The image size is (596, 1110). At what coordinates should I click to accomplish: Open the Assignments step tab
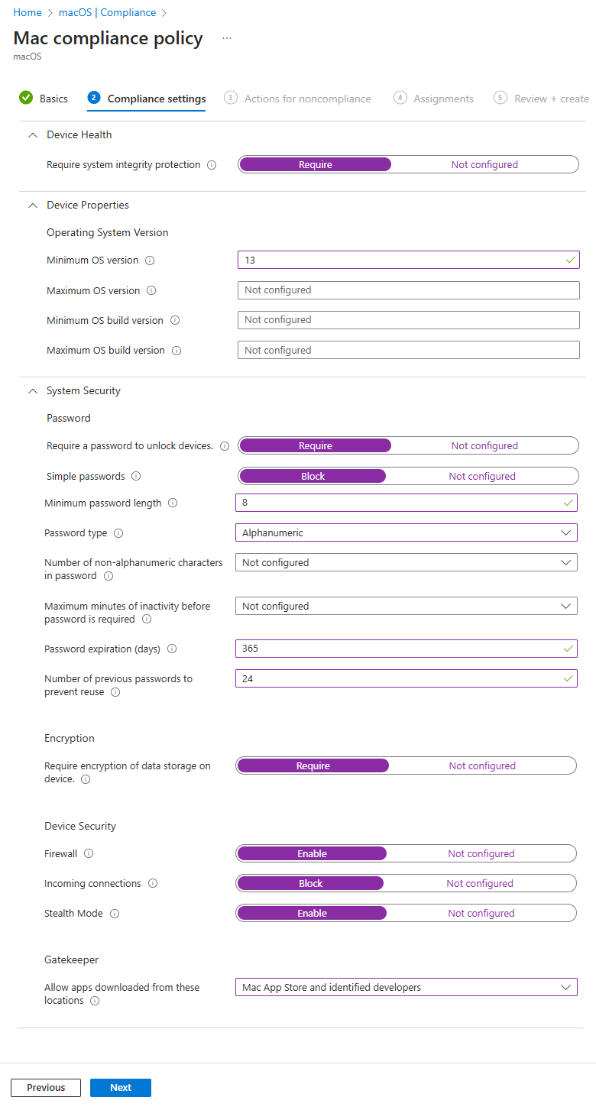click(443, 99)
